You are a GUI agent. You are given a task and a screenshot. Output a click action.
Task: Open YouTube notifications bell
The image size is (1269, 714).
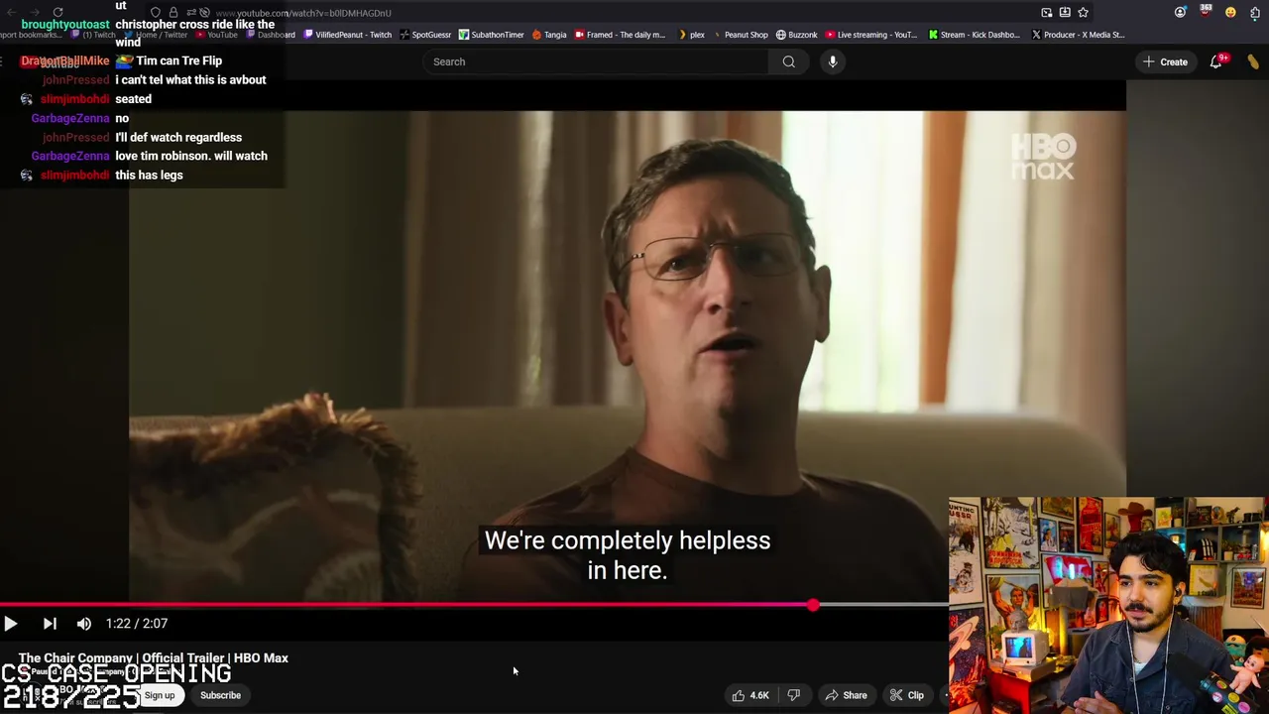1217,61
